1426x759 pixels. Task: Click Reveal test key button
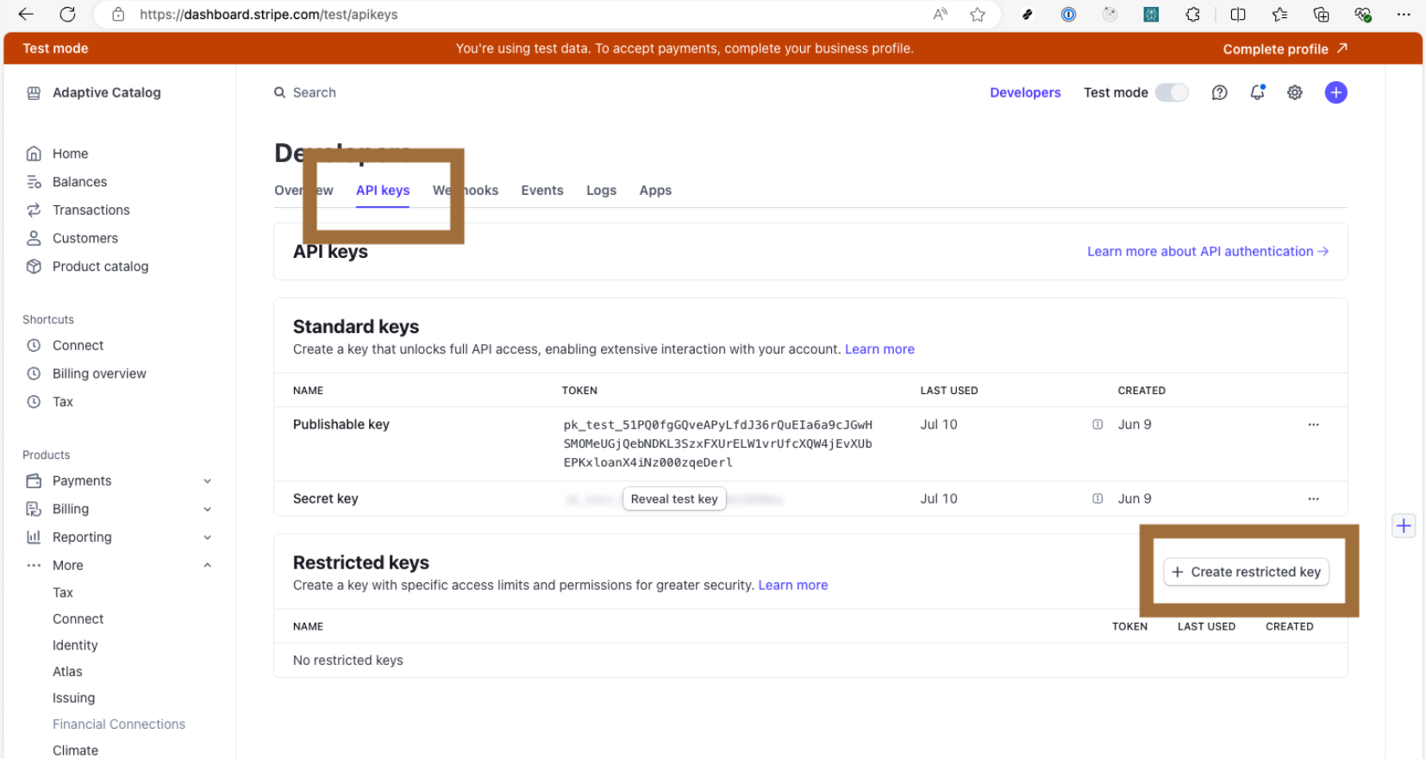(674, 499)
